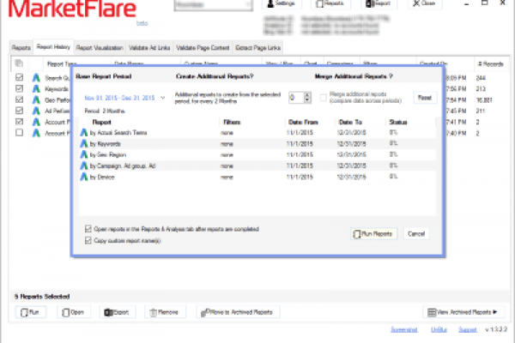Viewport: 515px width, 343px height.
Task: Select the by Actual Search Terms row text
Action: (118, 133)
